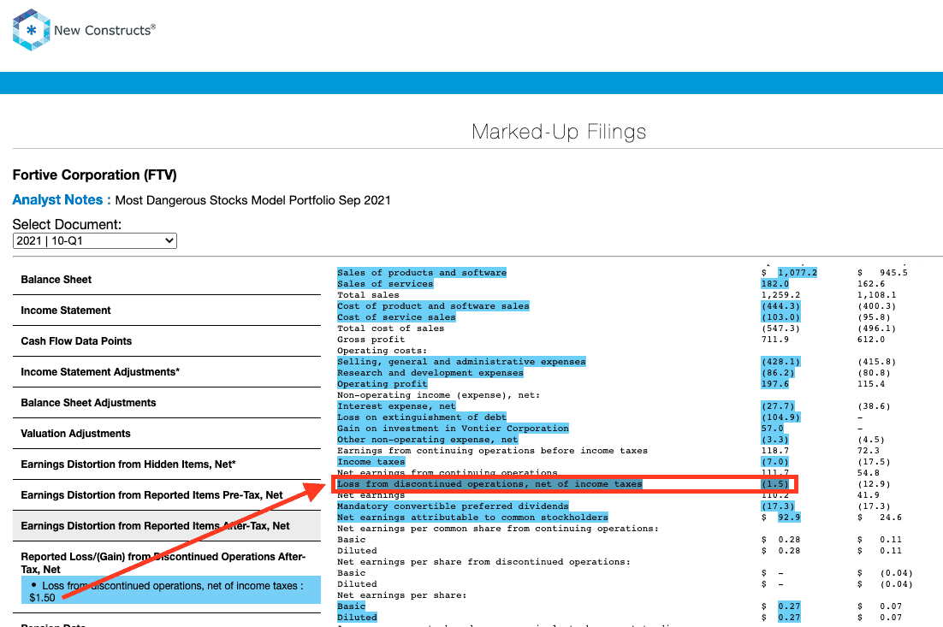Click highlighted value (103.0)
Screen dimensions: 943x627
pyautogui.click(x=780, y=317)
